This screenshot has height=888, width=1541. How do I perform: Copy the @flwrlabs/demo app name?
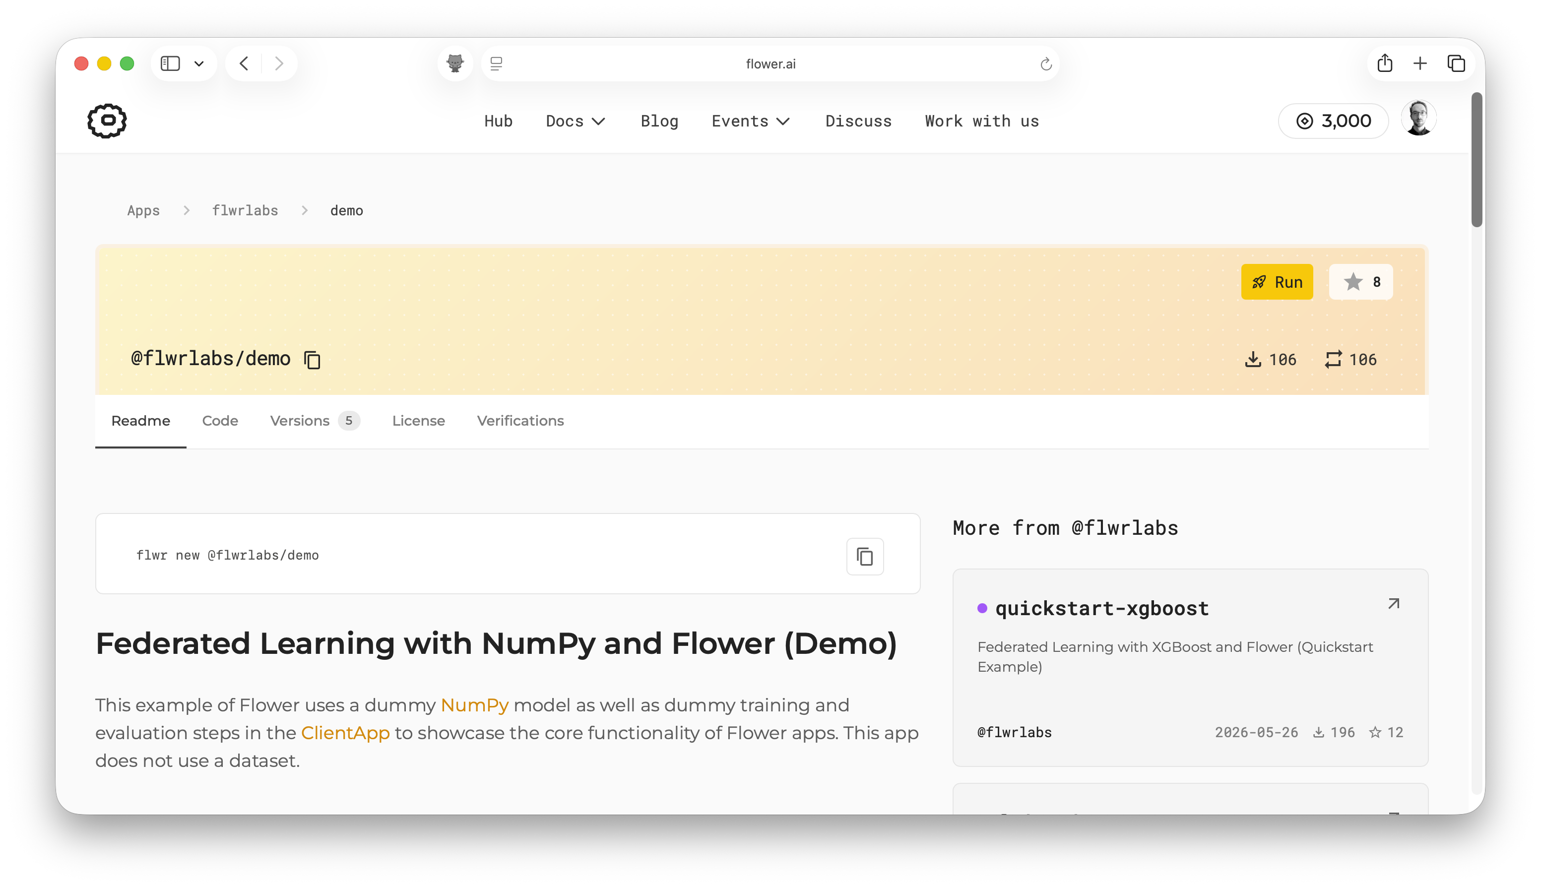pyautogui.click(x=312, y=360)
